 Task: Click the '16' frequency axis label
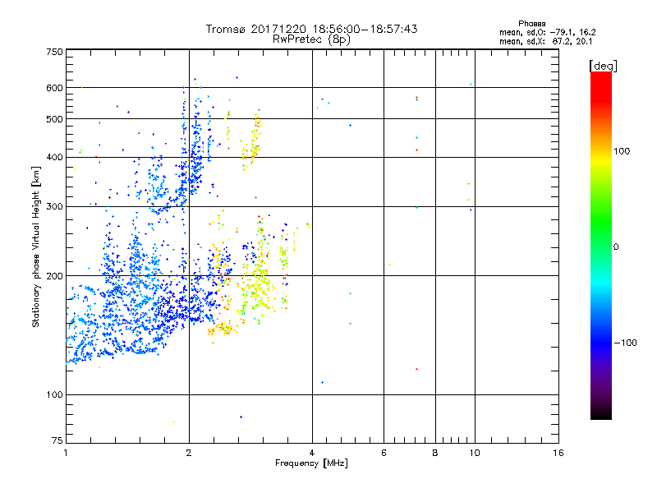pos(558,453)
